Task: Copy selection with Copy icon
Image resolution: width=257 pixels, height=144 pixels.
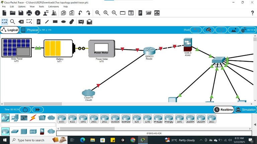Action: click(64, 13)
